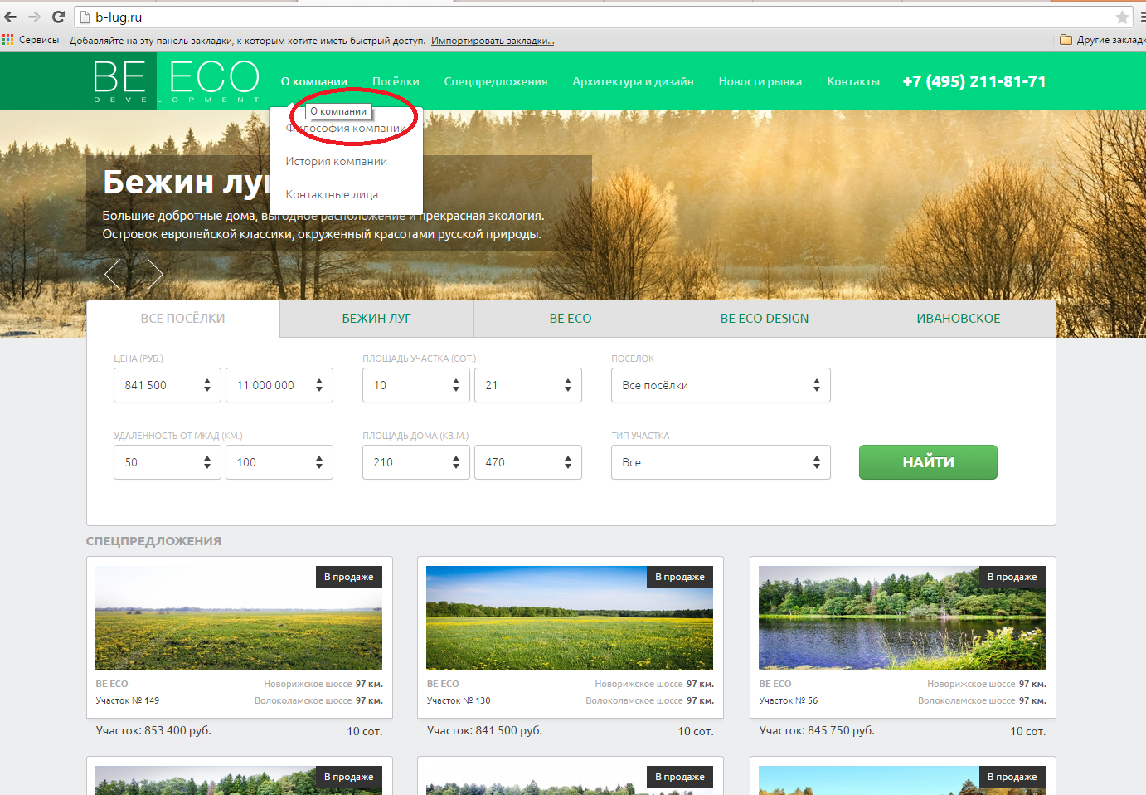Viewport: 1146px width, 795px height.
Task: Advance banner with right arrow
Action: click(x=154, y=273)
